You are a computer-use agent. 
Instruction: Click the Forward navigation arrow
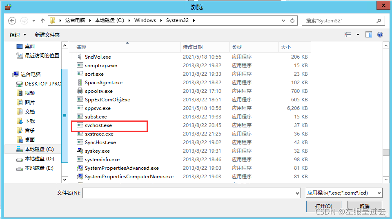click(24, 21)
